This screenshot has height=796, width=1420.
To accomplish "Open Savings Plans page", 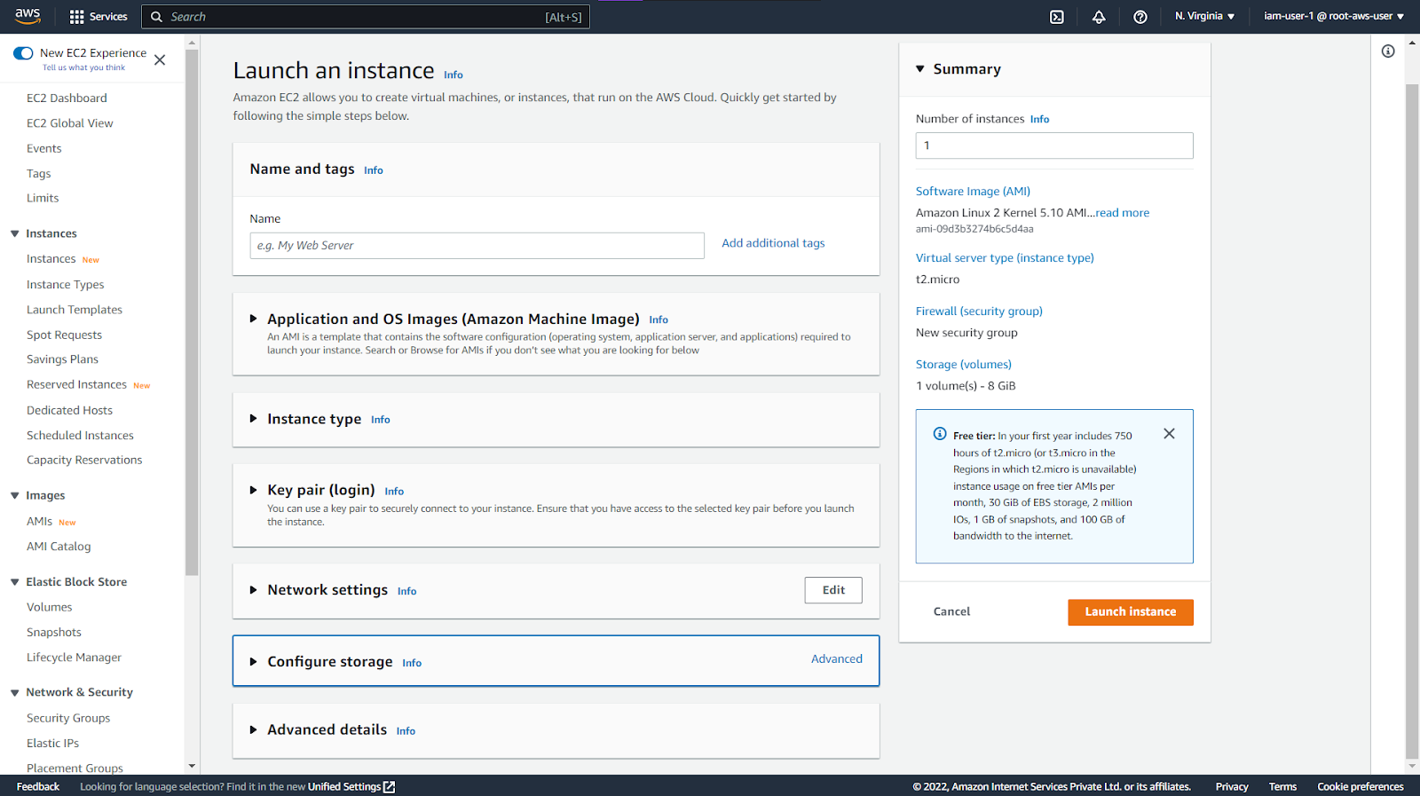I will click(x=62, y=359).
